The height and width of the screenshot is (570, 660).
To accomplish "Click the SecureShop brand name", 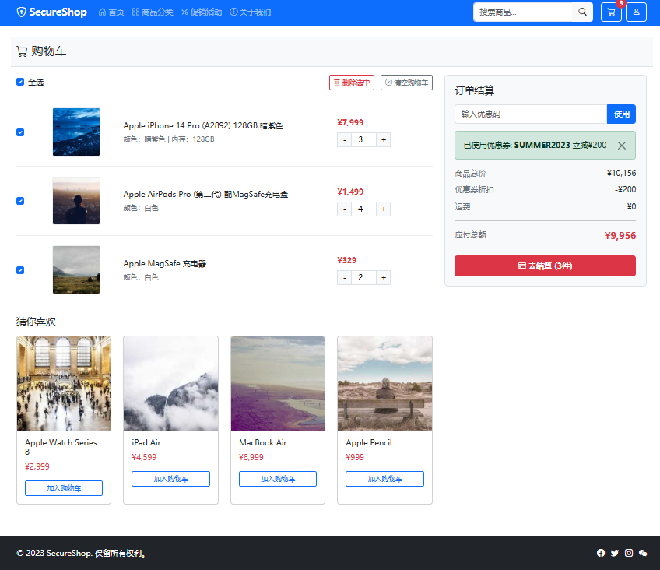I will [58, 12].
